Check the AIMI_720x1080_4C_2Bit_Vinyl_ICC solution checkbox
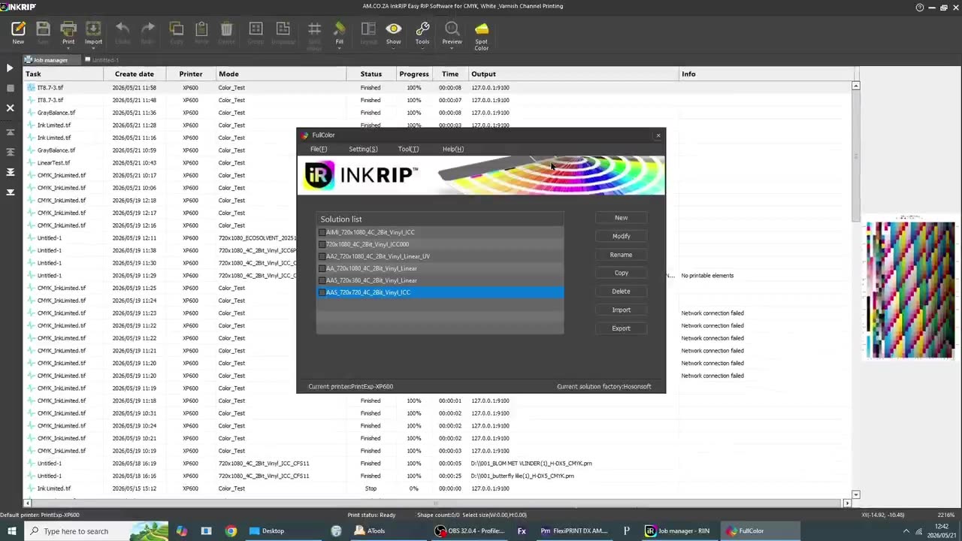 (x=322, y=232)
